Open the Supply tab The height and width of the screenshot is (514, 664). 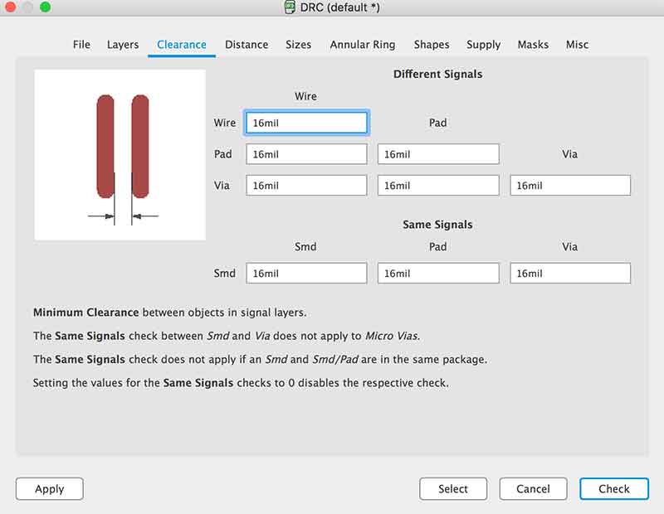(483, 45)
